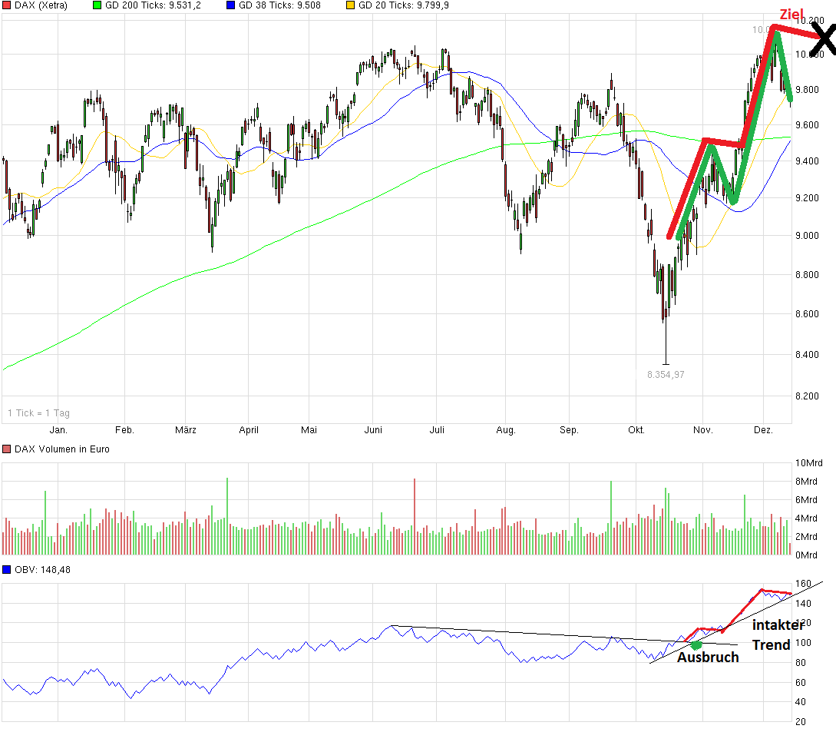Click the blue GD 38 legend swatch
Image resolution: width=836 pixels, height=732 pixels.
coord(230,5)
